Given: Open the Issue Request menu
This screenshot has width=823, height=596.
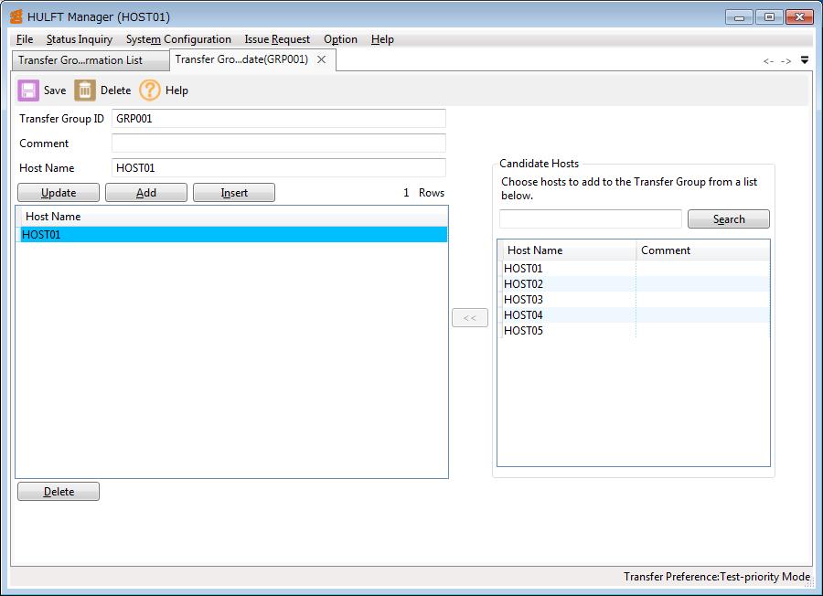Looking at the screenshot, I should pyautogui.click(x=277, y=39).
